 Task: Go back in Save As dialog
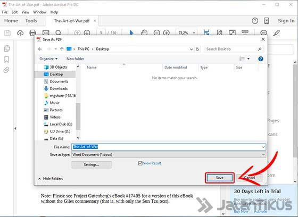tap(40, 49)
